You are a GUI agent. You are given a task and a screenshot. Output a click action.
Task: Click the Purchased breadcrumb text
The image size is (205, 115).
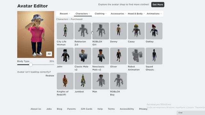(77, 19)
